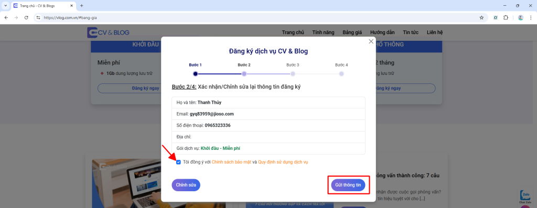
Task: Click the CV & BLOG site logo
Action: [x=108, y=32]
